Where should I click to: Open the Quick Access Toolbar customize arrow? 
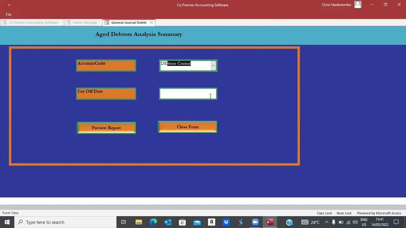click(x=9, y=5)
